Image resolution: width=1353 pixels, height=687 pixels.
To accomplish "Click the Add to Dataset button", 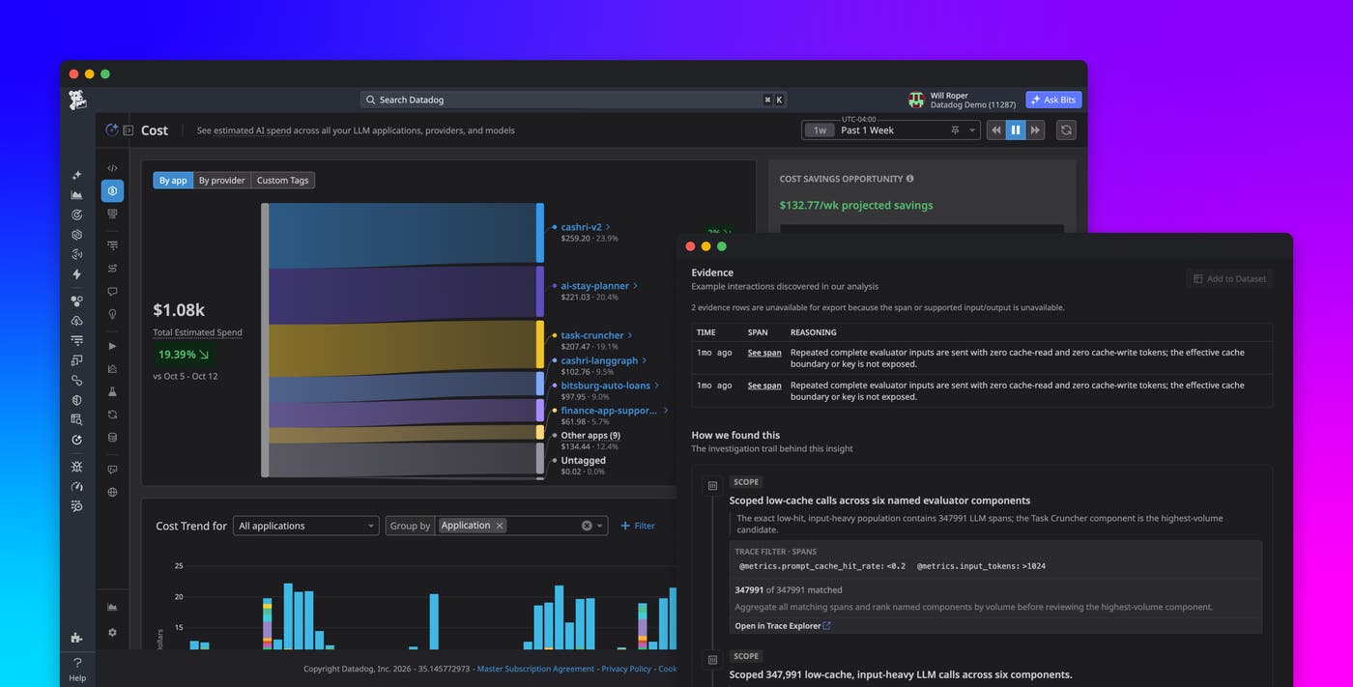I will (x=1229, y=278).
